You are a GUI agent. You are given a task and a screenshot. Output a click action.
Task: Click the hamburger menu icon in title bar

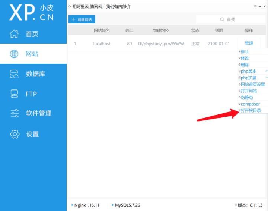click(255, 7)
